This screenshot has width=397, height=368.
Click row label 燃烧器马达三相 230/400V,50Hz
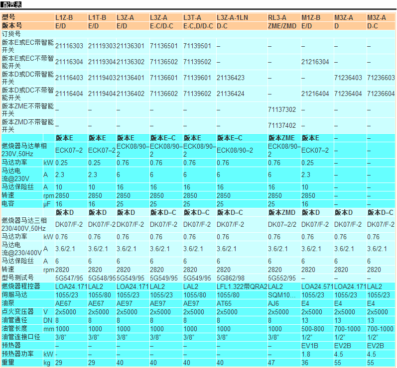pyautogui.click(x=24, y=224)
